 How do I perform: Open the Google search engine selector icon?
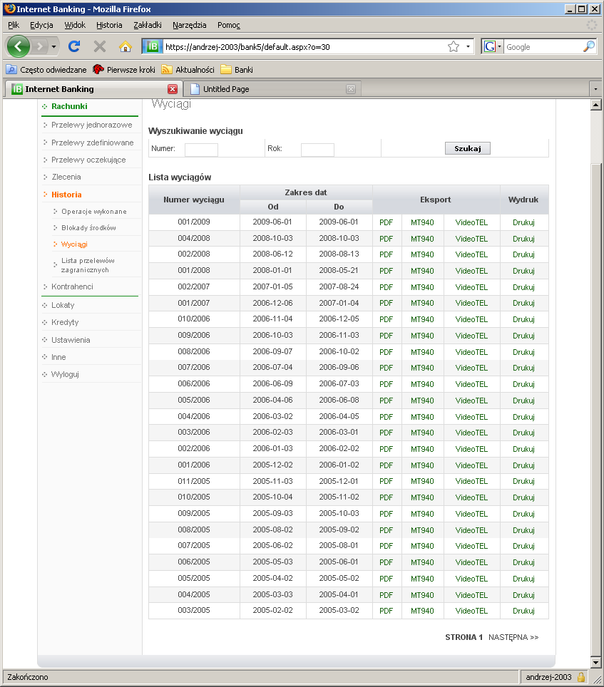point(492,46)
